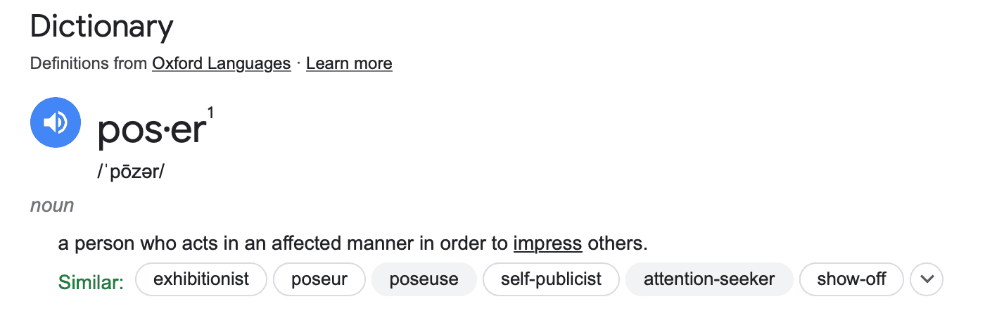Select the poseur synonym chip
The width and height of the screenshot is (985, 311).
click(319, 279)
